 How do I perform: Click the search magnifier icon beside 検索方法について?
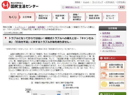point(63,7)
